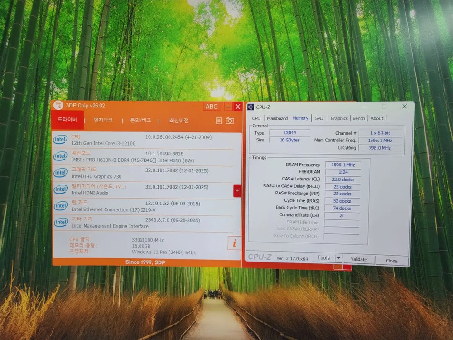The height and width of the screenshot is (340, 453).
Task: Switch to the 벤치마크 tab
Action: tap(103, 120)
